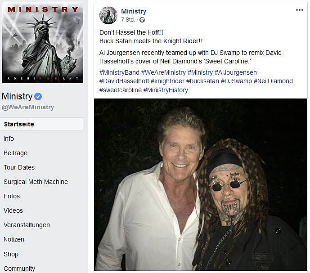Click the public globe privacy icon
This screenshot has width=310, height=273.
click(142, 20)
